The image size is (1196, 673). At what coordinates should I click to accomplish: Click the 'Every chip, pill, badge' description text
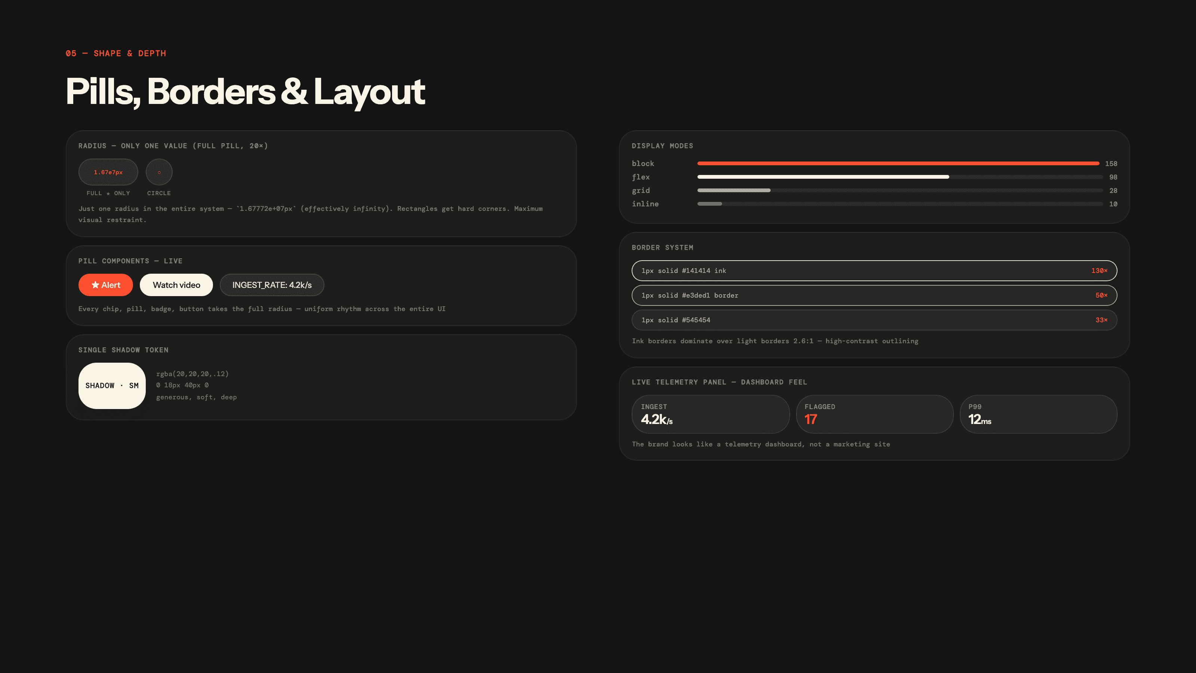pyautogui.click(x=262, y=309)
